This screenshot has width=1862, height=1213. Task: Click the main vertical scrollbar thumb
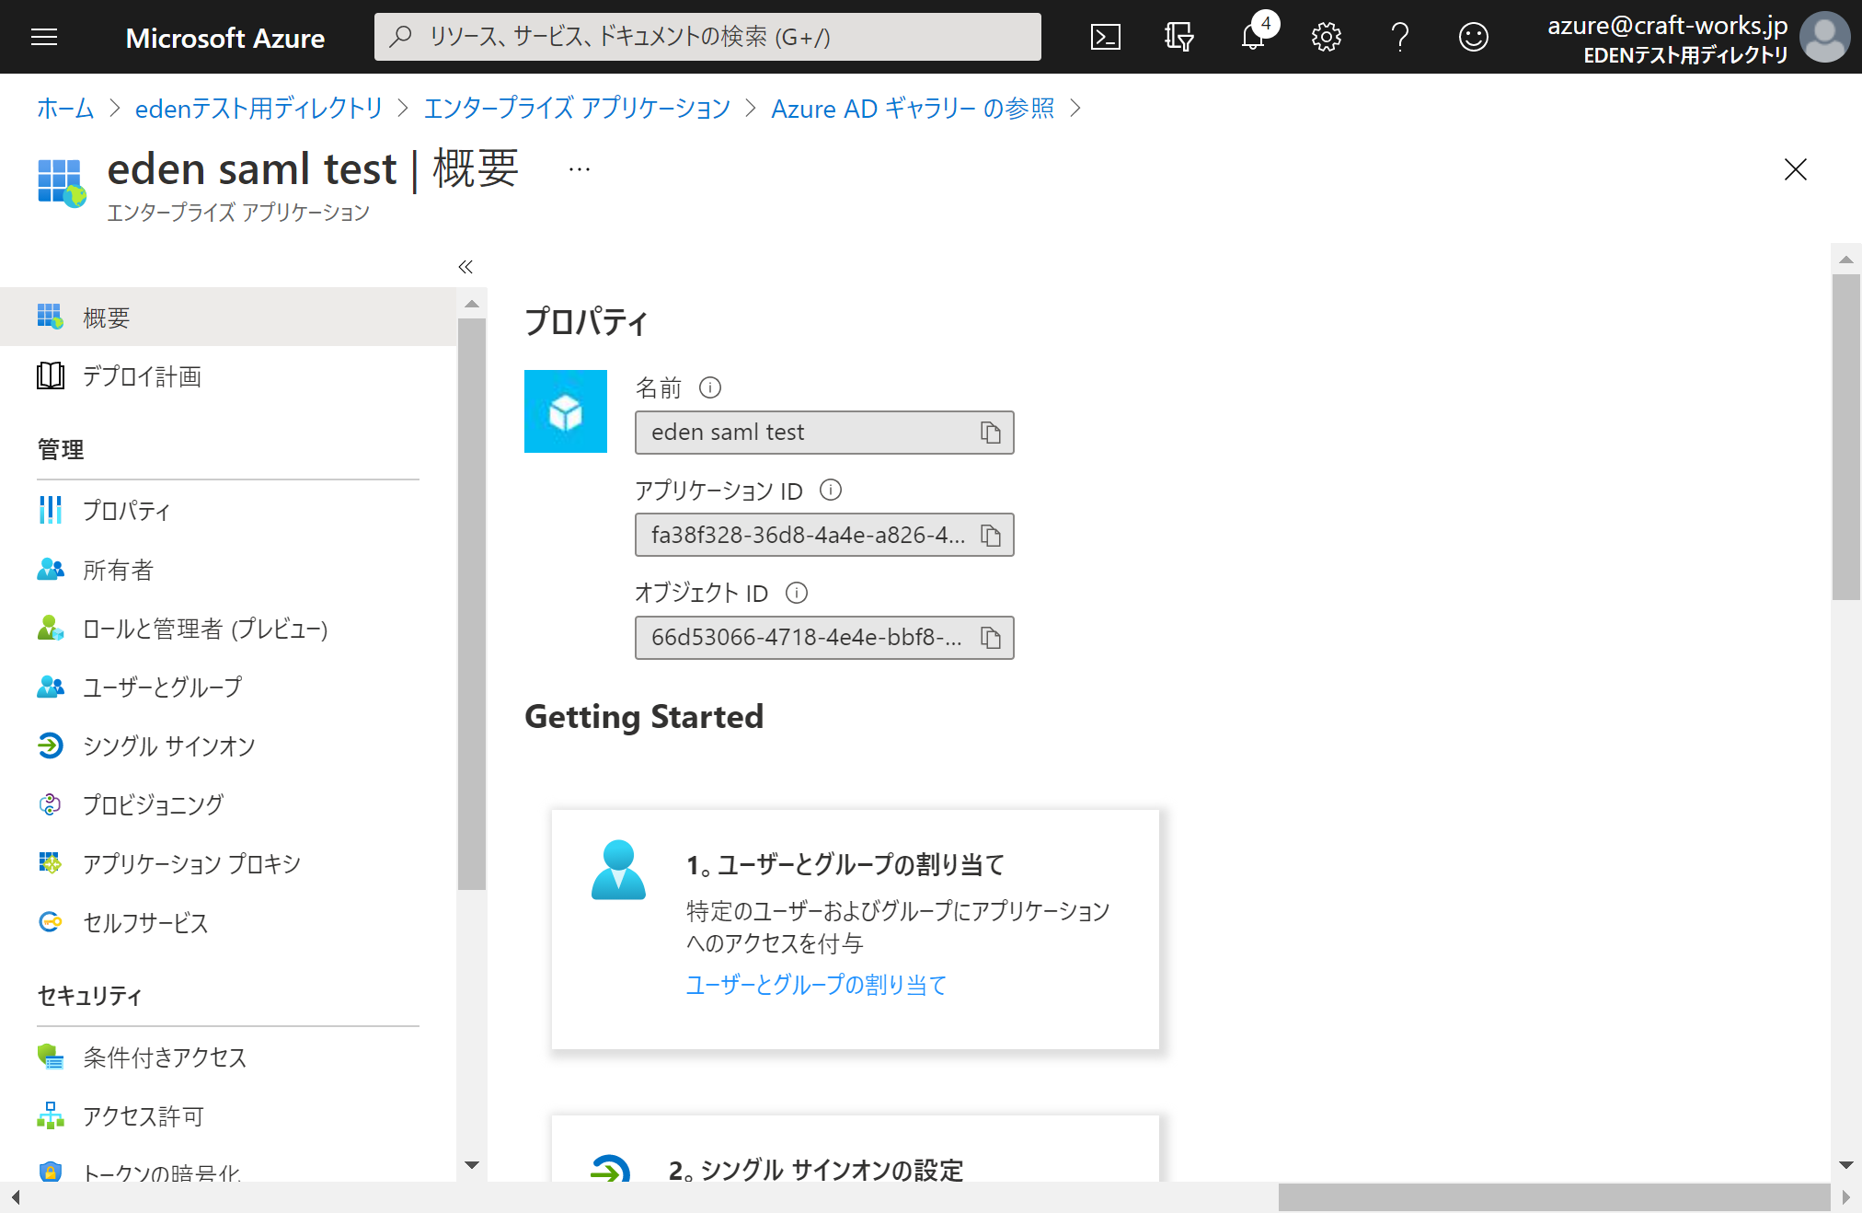[1846, 437]
